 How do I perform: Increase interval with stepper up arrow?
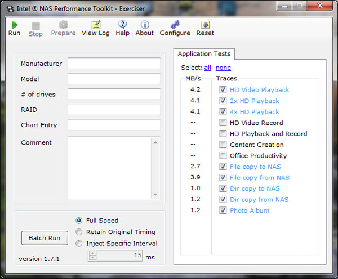point(93,253)
